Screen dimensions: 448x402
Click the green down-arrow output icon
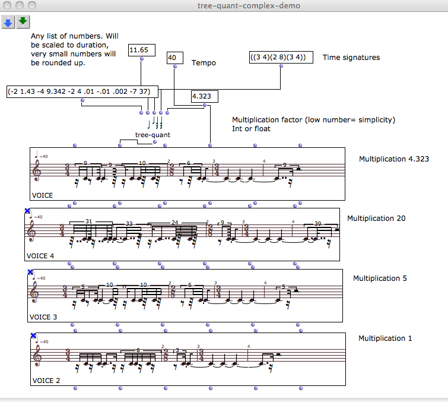(x=23, y=22)
